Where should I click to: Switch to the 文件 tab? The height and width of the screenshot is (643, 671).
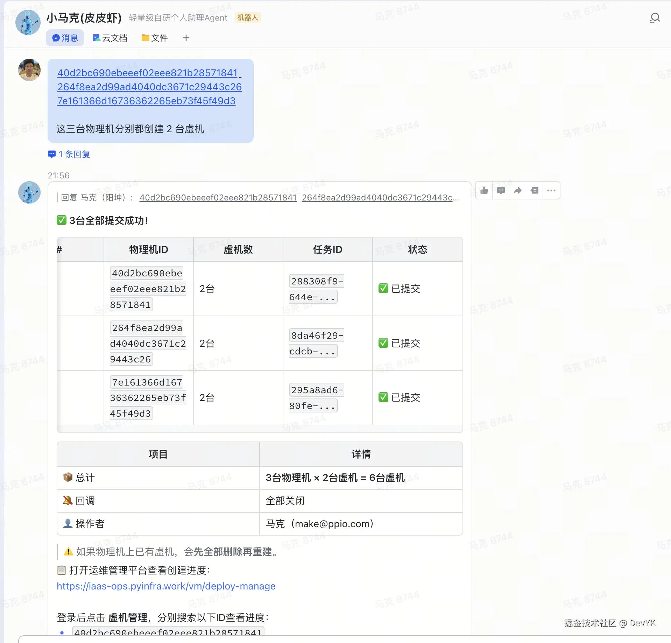(155, 38)
